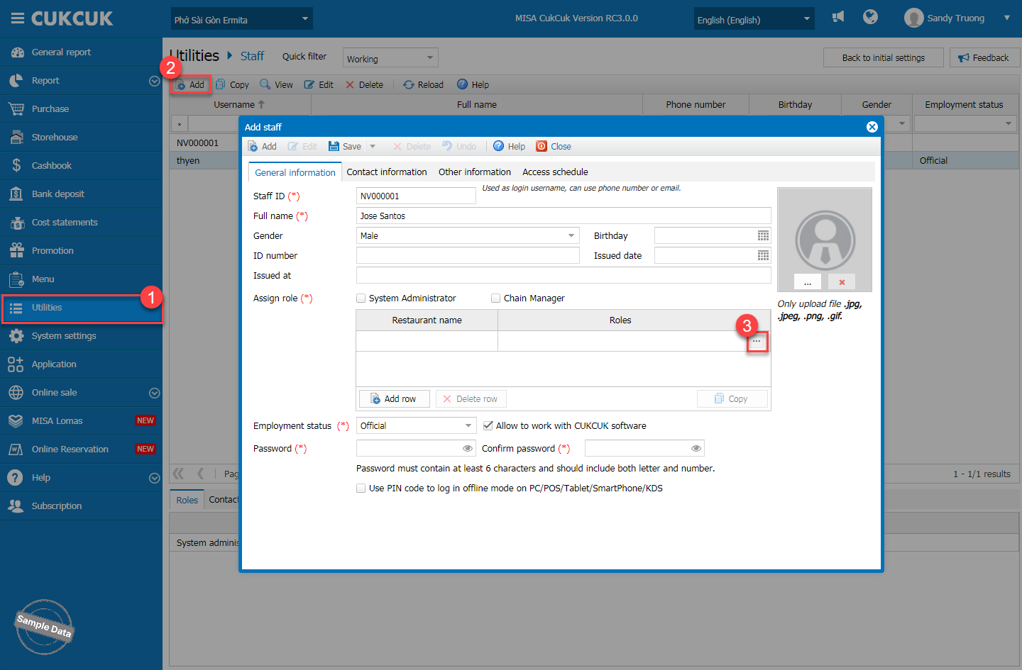Screen dimensions: 1022x670
Task: Click the ID number input field
Action: [x=468, y=255]
